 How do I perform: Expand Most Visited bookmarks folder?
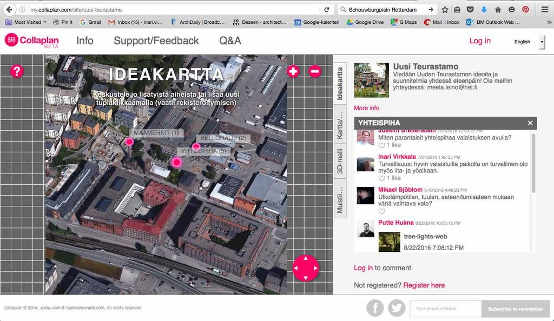point(27,22)
